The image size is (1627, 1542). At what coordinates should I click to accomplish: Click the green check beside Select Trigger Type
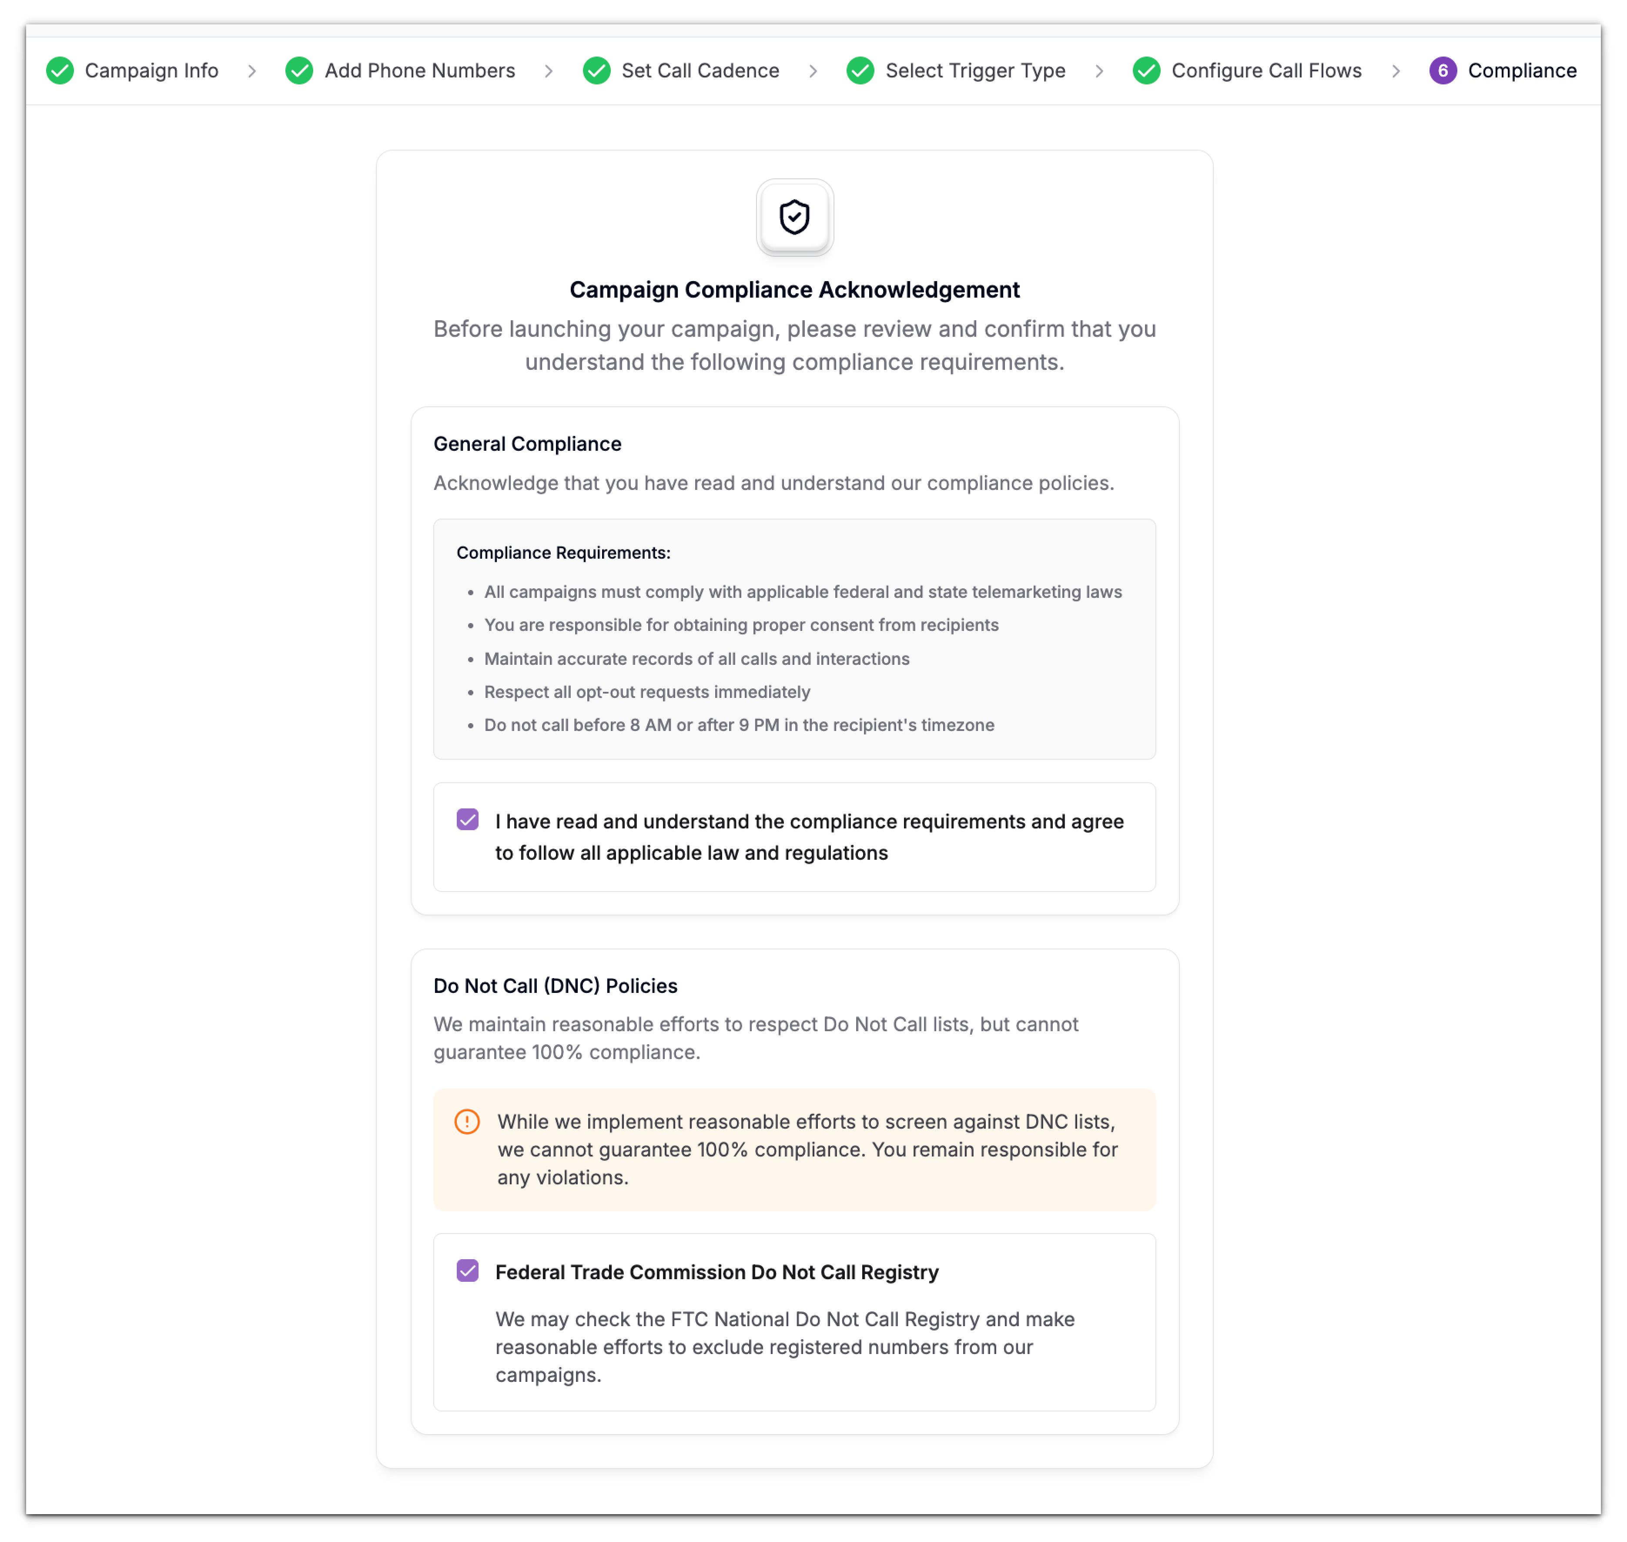[x=860, y=70]
